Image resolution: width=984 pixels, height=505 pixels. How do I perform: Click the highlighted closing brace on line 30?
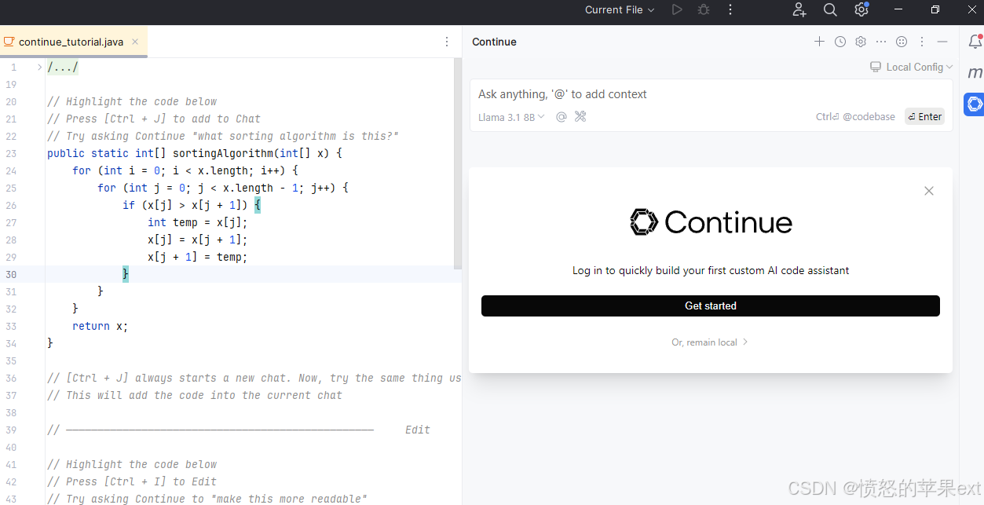click(x=126, y=274)
